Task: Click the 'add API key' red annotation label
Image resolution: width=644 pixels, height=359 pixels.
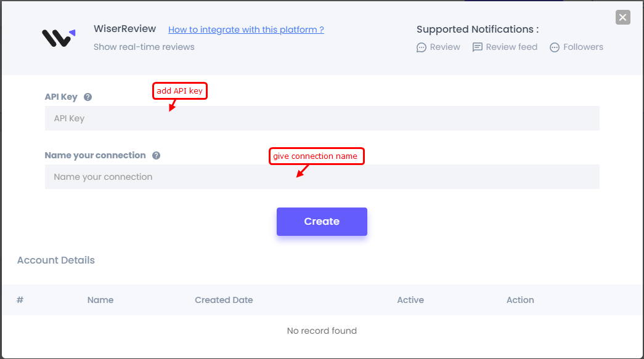Action: tap(179, 91)
